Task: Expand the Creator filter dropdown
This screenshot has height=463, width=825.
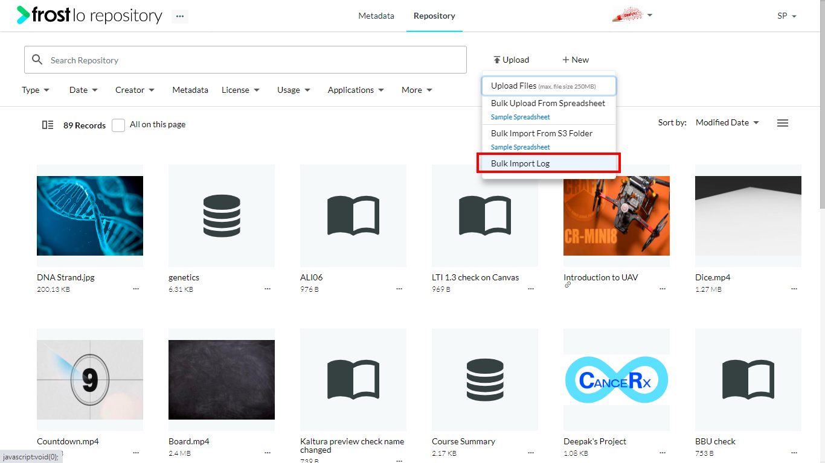Action: [x=135, y=90]
